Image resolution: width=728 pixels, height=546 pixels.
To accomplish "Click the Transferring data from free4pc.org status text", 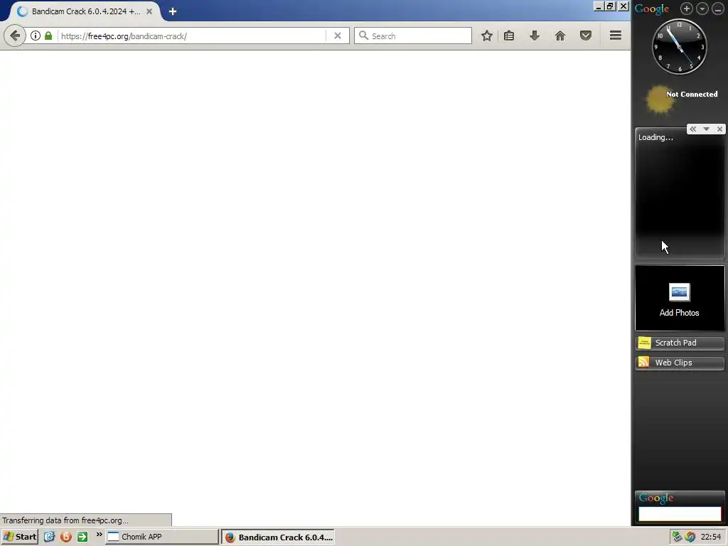I will (65, 520).
